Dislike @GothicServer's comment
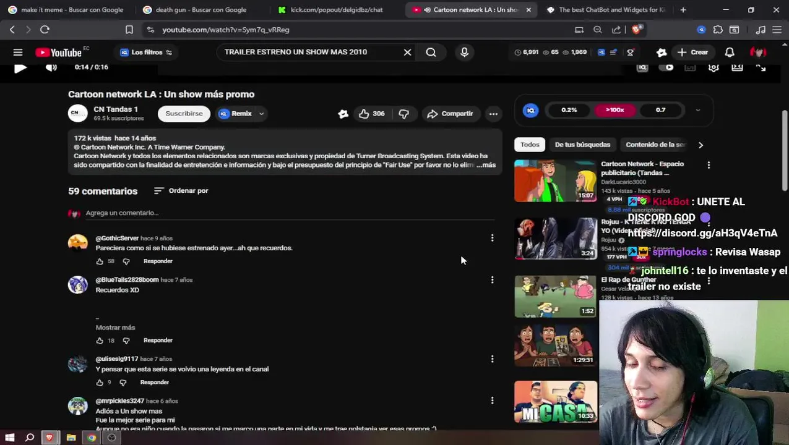 pos(126,261)
